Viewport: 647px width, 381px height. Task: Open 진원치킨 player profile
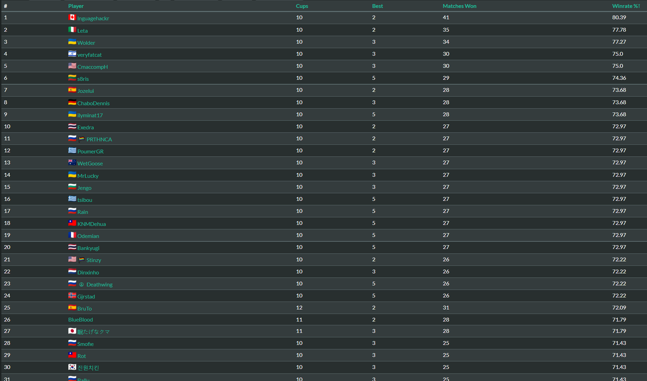[x=88, y=368]
